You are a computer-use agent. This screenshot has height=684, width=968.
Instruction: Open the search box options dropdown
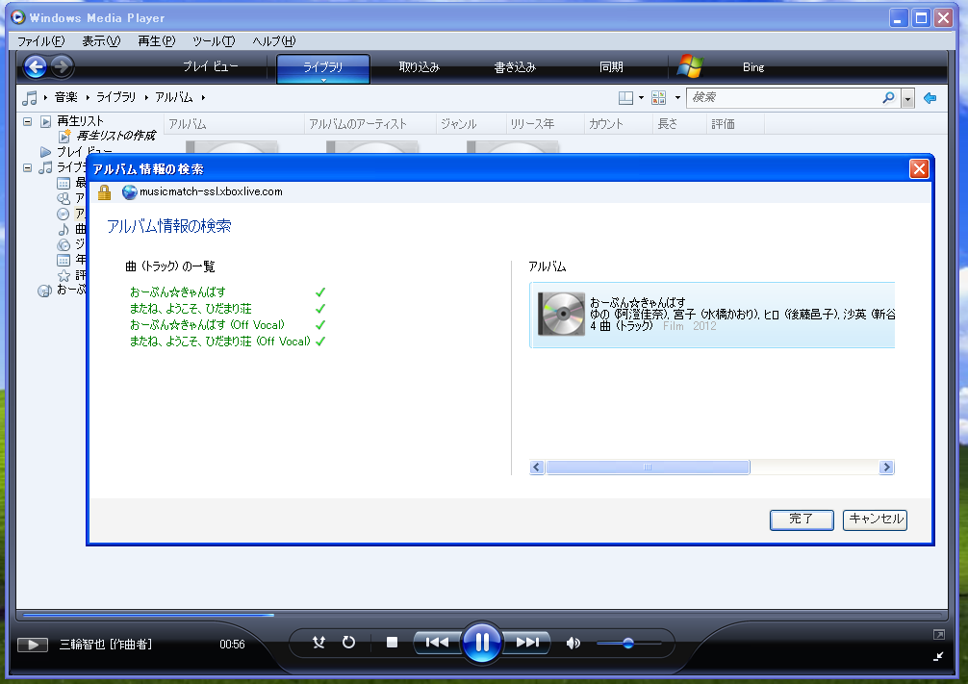pos(908,98)
